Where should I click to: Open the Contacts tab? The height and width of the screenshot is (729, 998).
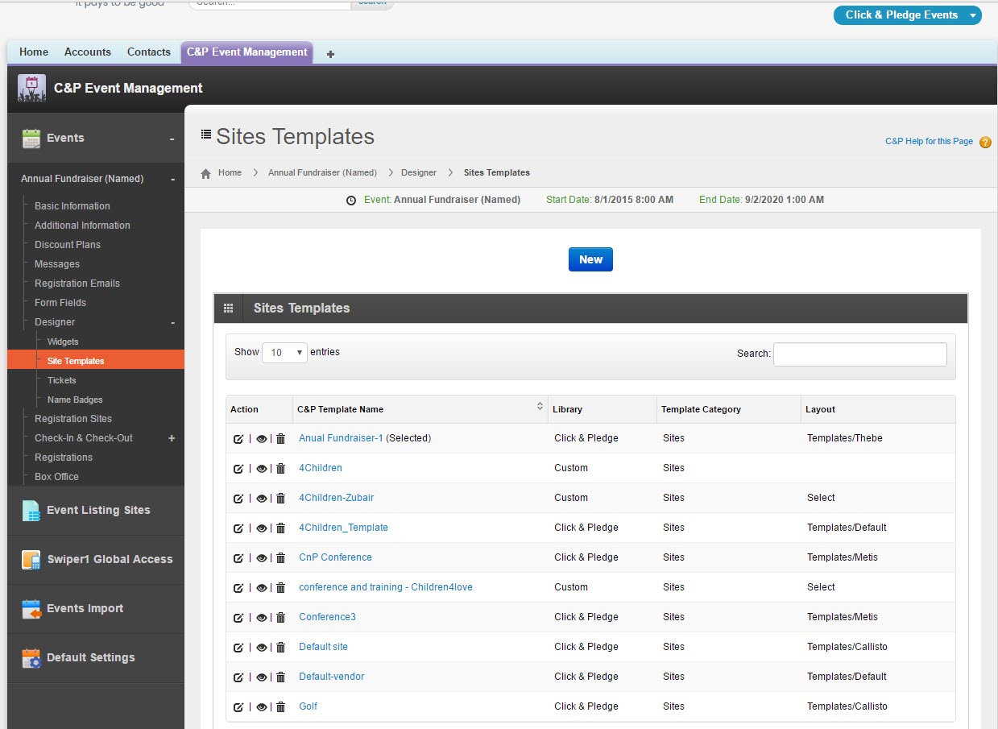(x=148, y=52)
